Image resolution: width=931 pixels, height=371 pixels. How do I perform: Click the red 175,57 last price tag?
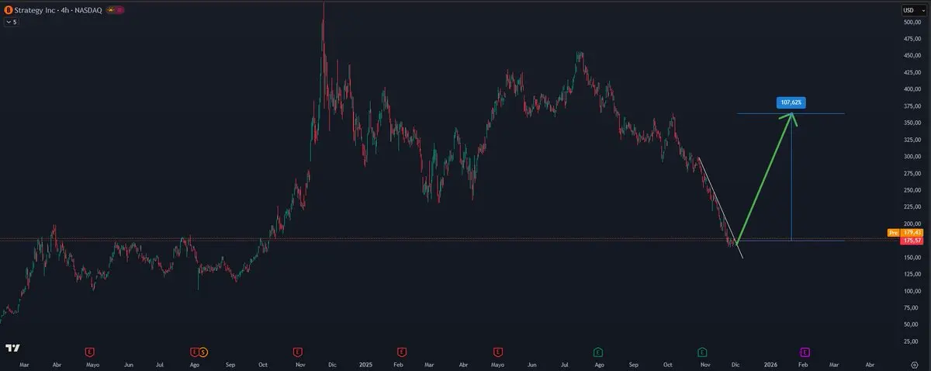(x=912, y=241)
